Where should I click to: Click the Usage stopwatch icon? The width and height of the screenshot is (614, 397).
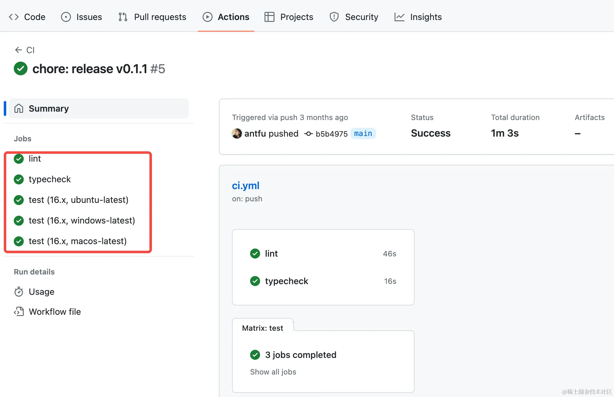pos(19,292)
